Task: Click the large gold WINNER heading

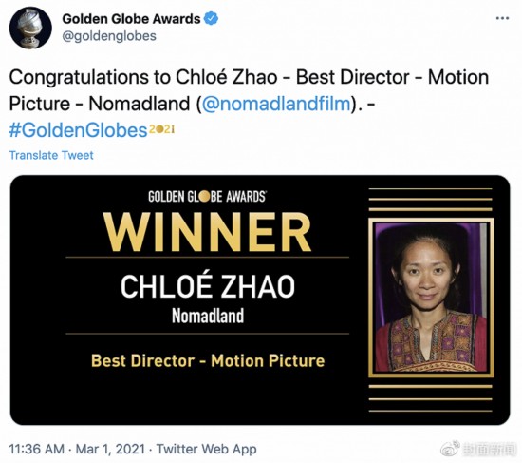Action: click(207, 233)
